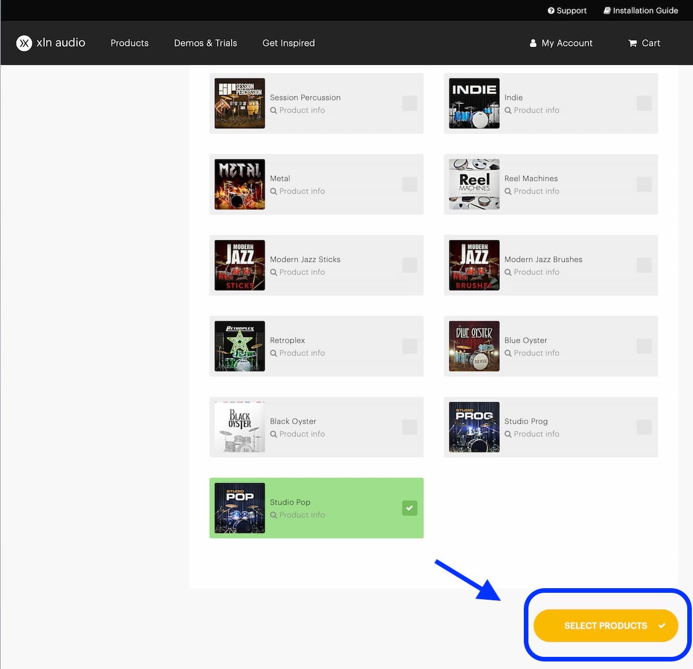Click the magnifier icon under Session Percussion

click(274, 110)
